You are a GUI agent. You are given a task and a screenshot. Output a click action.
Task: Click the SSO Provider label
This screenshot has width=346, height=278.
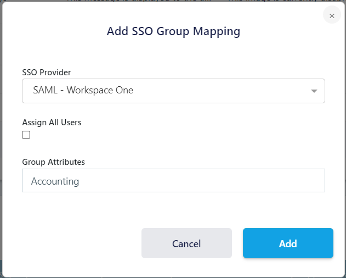47,72
